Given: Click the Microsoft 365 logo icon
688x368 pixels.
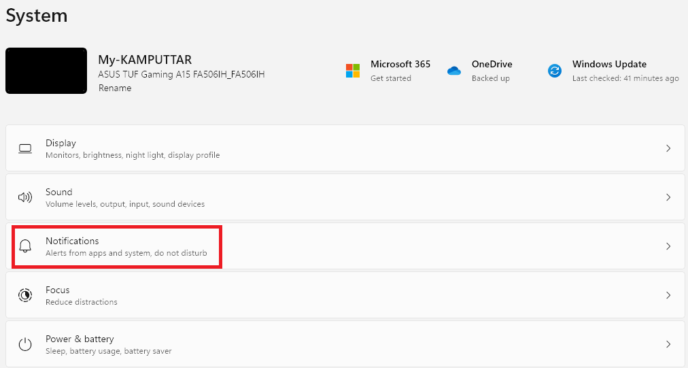Looking at the screenshot, I should 353,71.
